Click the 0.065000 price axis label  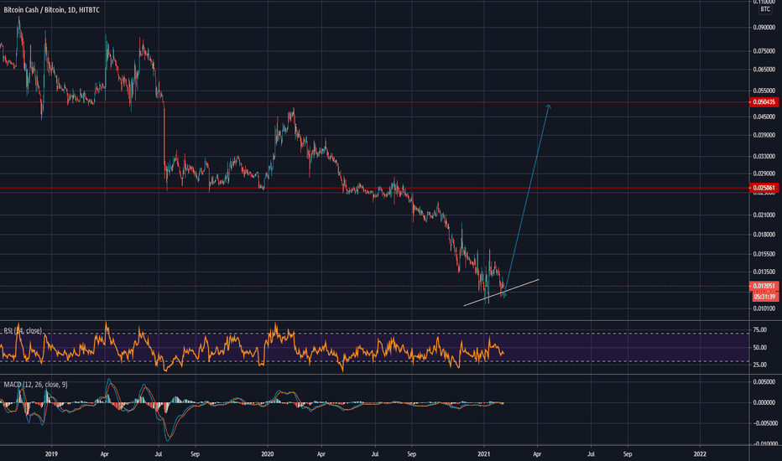[764, 70]
